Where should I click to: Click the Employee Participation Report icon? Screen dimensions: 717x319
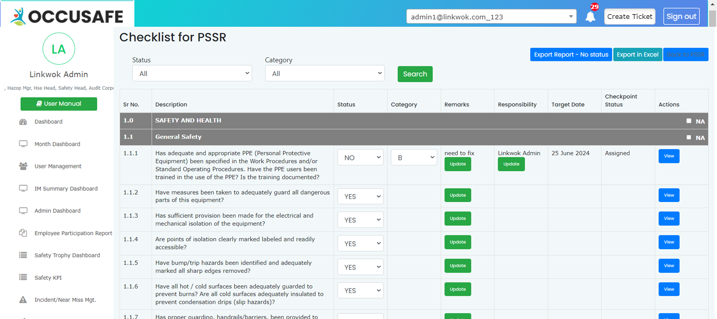click(x=23, y=233)
